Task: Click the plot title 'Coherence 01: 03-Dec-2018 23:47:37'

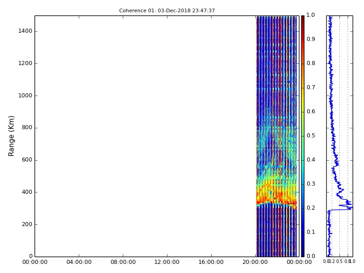Action: (167, 10)
